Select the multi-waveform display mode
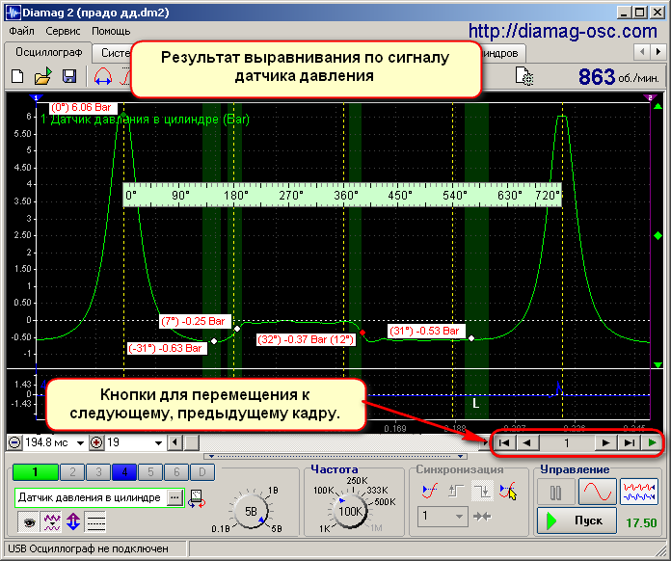The image size is (671, 561). coord(639,493)
